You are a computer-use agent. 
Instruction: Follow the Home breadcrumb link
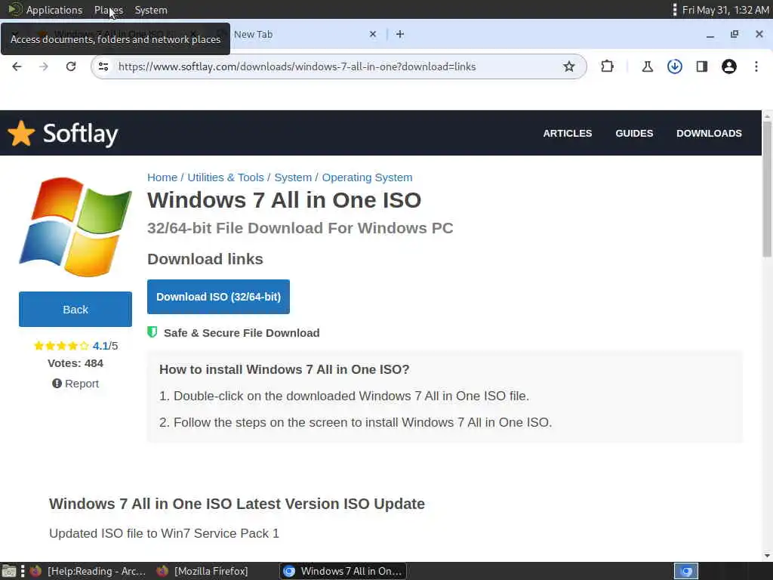(162, 177)
